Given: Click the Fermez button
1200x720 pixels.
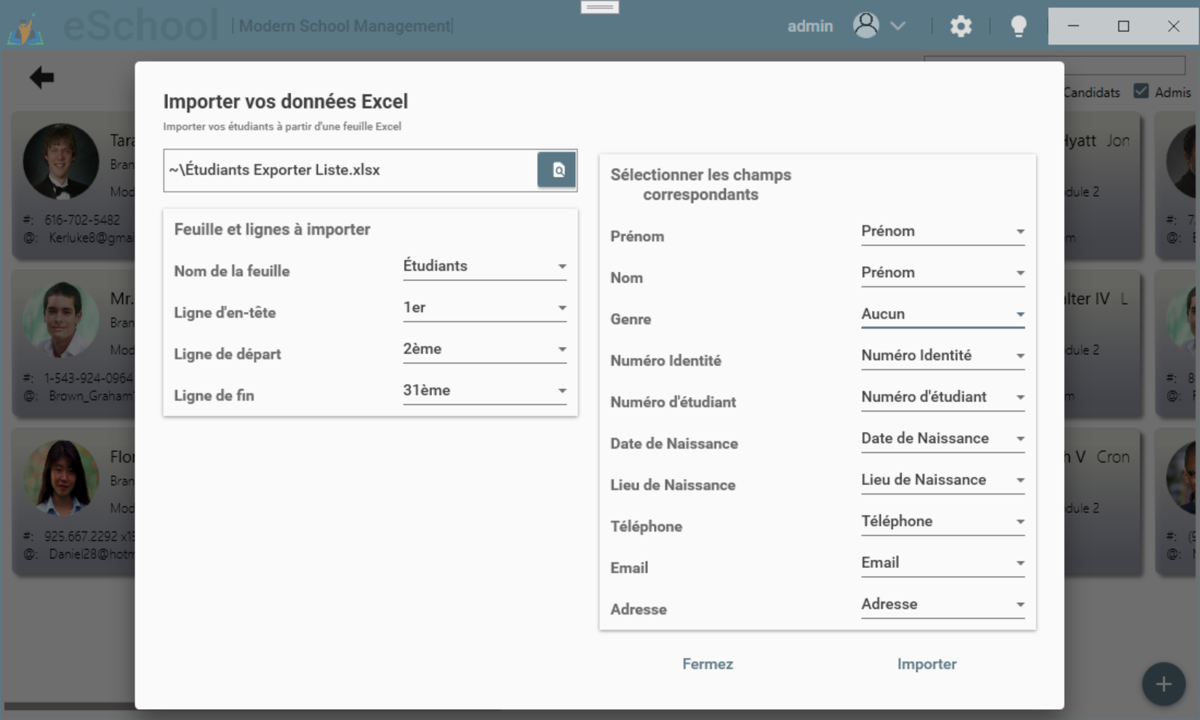Looking at the screenshot, I should pos(708,664).
